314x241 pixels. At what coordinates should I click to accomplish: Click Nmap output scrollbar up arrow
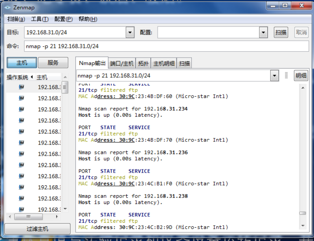point(303,88)
